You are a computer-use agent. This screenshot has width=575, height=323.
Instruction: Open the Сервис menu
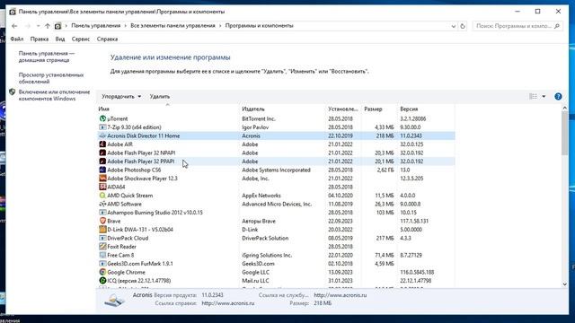tap(81, 39)
